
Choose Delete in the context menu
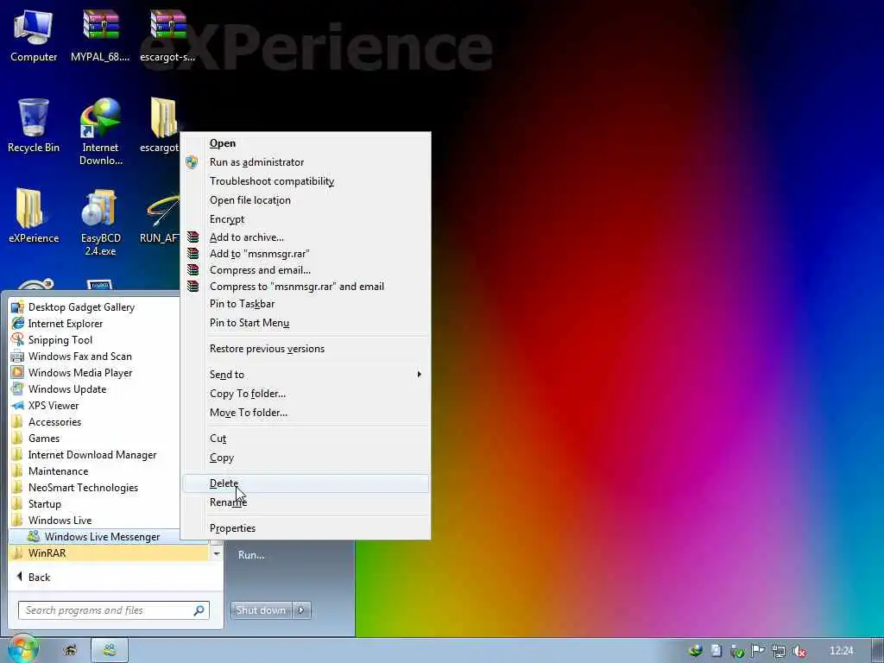point(306,483)
